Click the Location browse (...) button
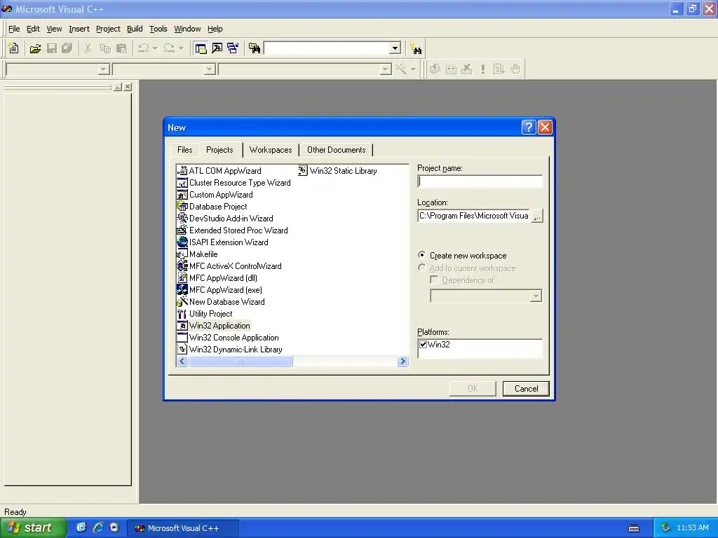 pos(537,216)
